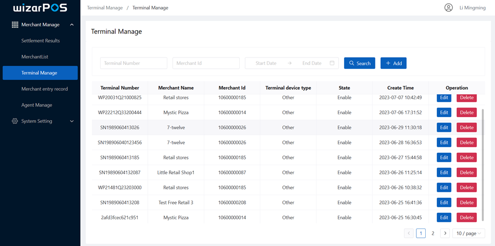Open Settlement Results in sidebar
Viewport: 495px width, 246px height.
click(x=41, y=41)
